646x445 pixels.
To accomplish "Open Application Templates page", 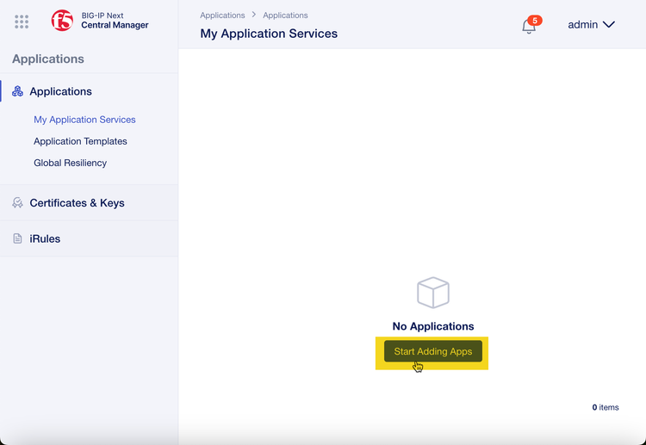I will click(x=80, y=141).
